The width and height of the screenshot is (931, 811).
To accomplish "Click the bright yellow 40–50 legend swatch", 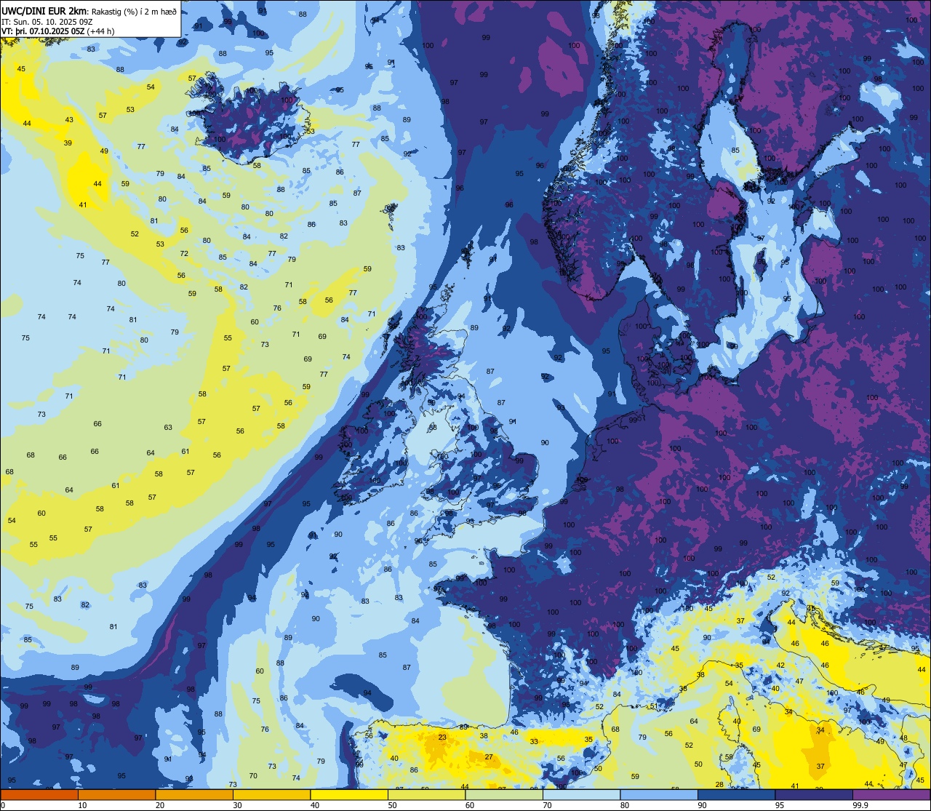I will coord(349,794).
